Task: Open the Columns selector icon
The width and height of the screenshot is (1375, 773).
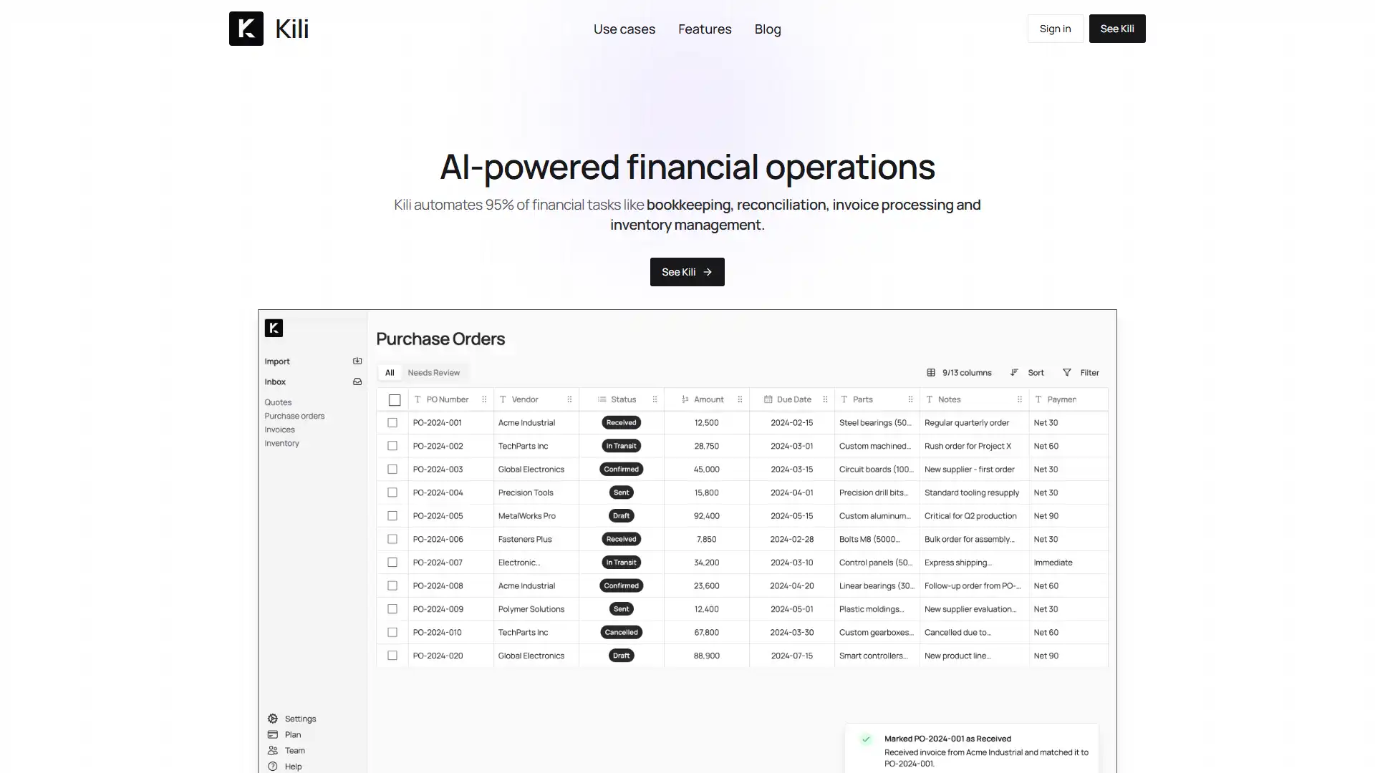Action: coord(931,372)
